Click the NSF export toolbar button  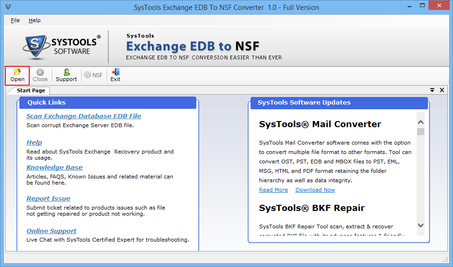tap(93, 75)
